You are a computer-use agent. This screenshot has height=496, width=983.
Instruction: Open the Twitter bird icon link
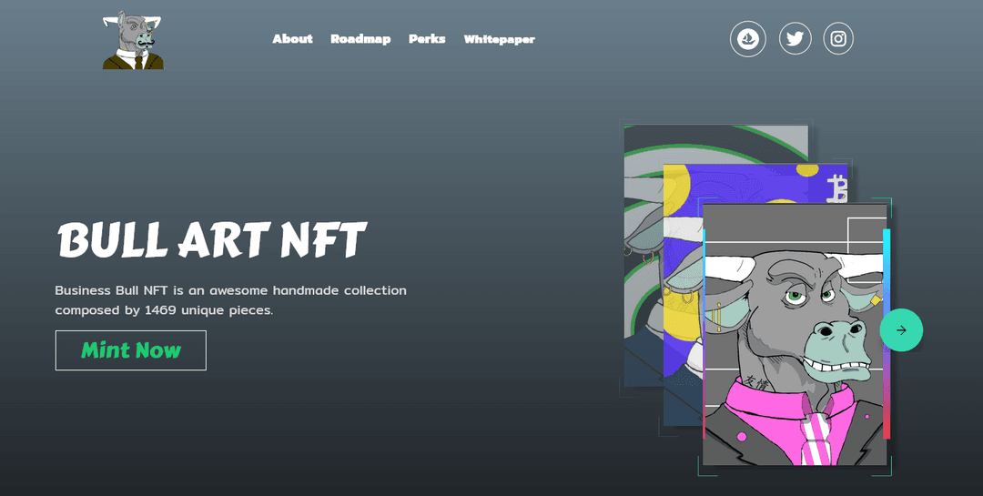795,39
